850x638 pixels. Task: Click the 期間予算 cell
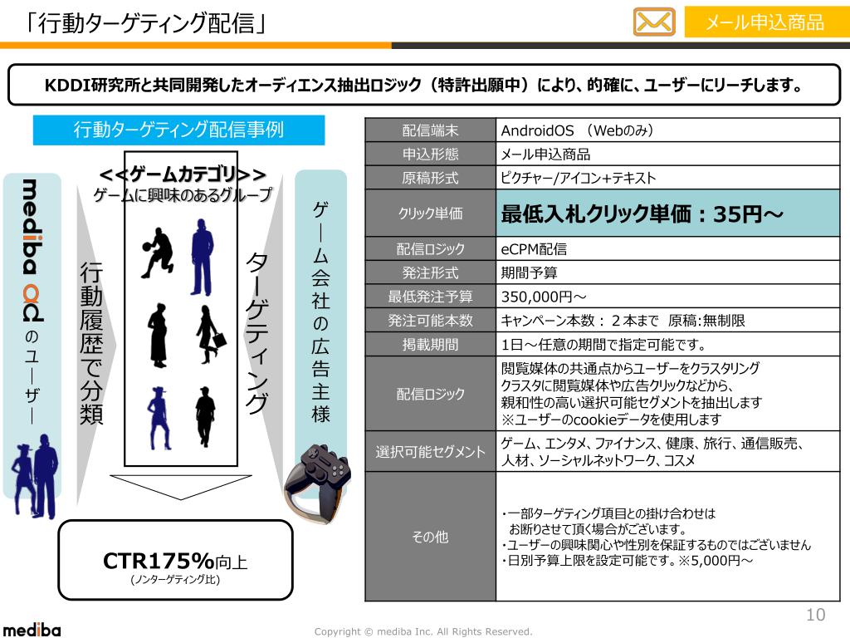(668, 272)
